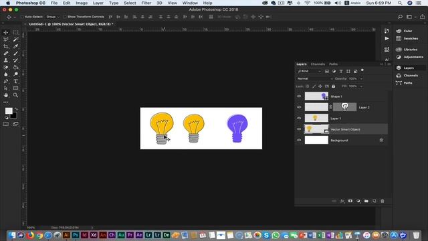Image resolution: width=428 pixels, height=241 pixels.
Task: Swap foreground and background colors
Action: (16, 108)
